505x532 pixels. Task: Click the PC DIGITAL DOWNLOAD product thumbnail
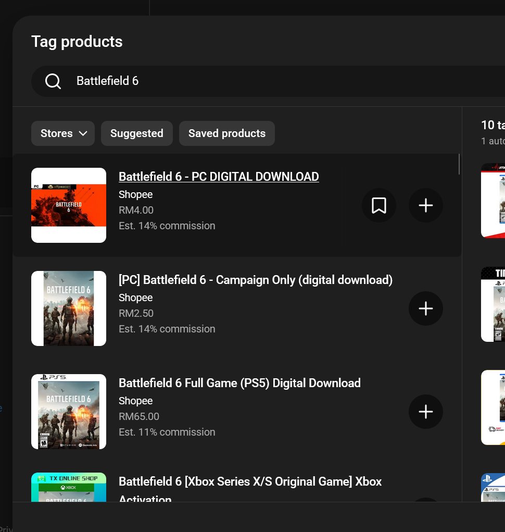tap(69, 205)
